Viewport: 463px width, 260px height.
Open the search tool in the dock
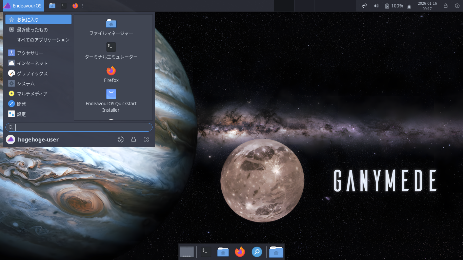(x=257, y=252)
